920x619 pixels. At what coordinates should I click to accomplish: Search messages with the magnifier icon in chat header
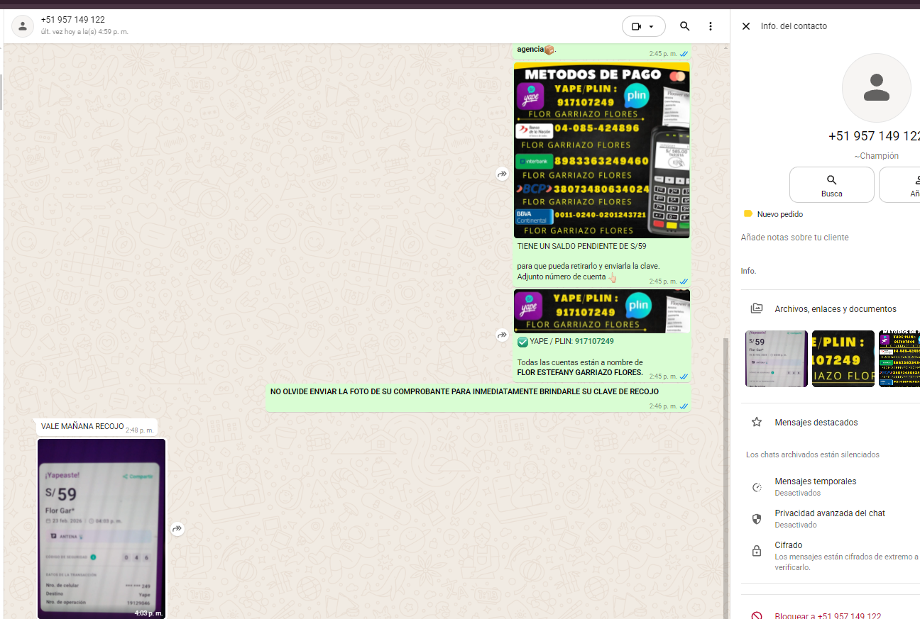tap(684, 26)
